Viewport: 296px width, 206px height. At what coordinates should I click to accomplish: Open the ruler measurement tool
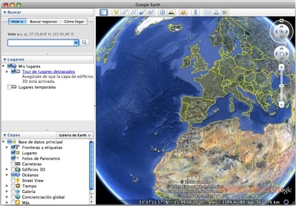[196, 12]
